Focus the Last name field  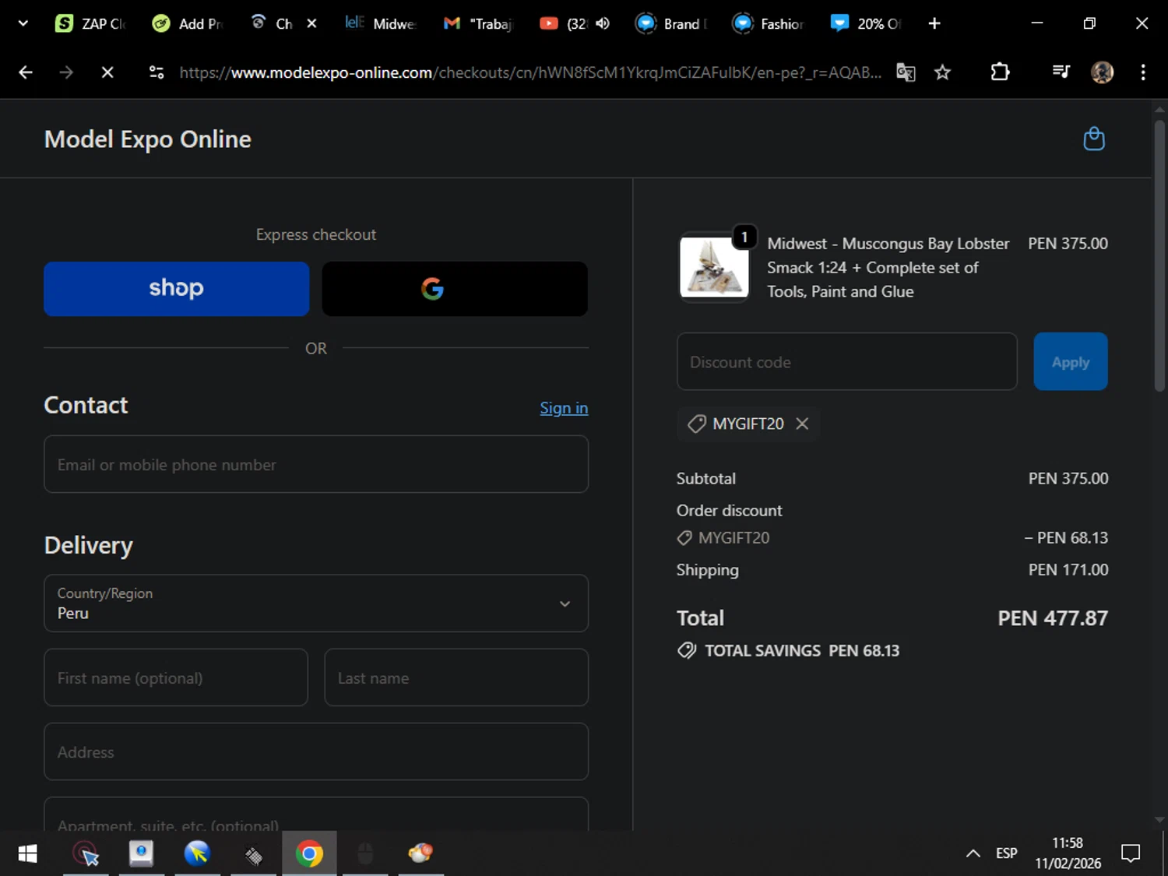coord(456,677)
